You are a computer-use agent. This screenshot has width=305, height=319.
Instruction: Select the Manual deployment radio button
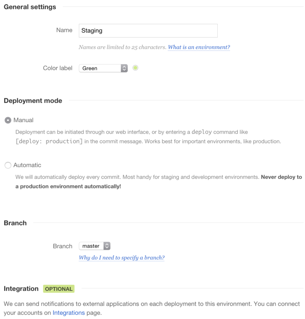point(8,120)
